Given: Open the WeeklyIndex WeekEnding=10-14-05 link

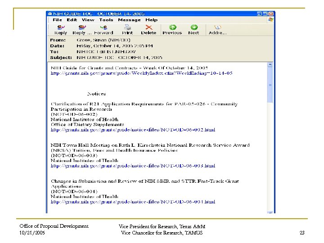Looking at the screenshot, I should pyautogui.click(x=142, y=73).
